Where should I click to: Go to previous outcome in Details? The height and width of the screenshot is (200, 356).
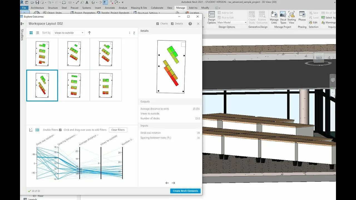coord(167,183)
